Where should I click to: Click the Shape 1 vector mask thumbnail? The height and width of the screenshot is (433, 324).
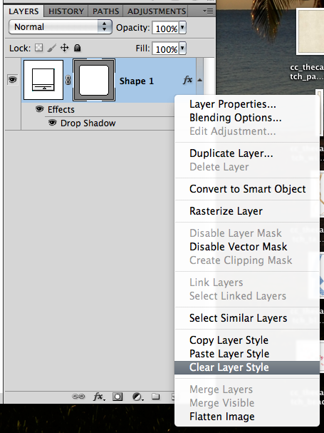[x=94, y=80]
